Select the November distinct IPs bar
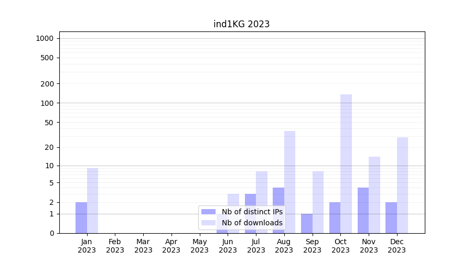Image resolution: width=472 pixels, height=262 pixels. [x=363, y=210]
